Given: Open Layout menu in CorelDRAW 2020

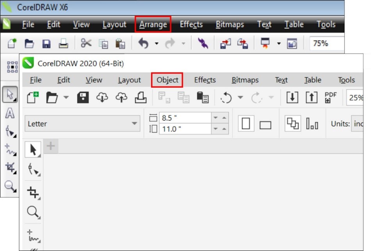Looking at the screenshot, I should point(129,80).
